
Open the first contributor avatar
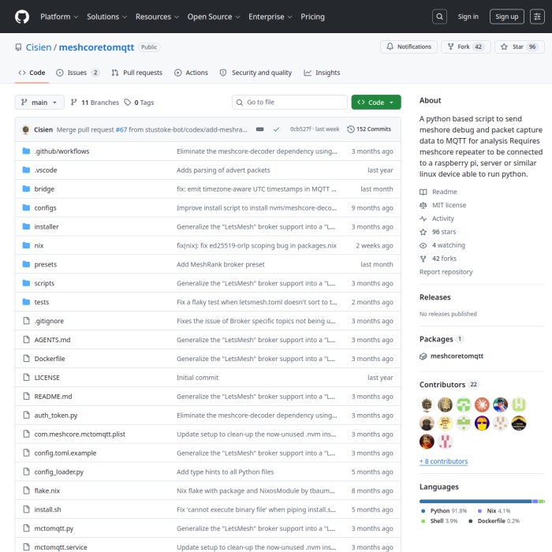coord(427,405)
